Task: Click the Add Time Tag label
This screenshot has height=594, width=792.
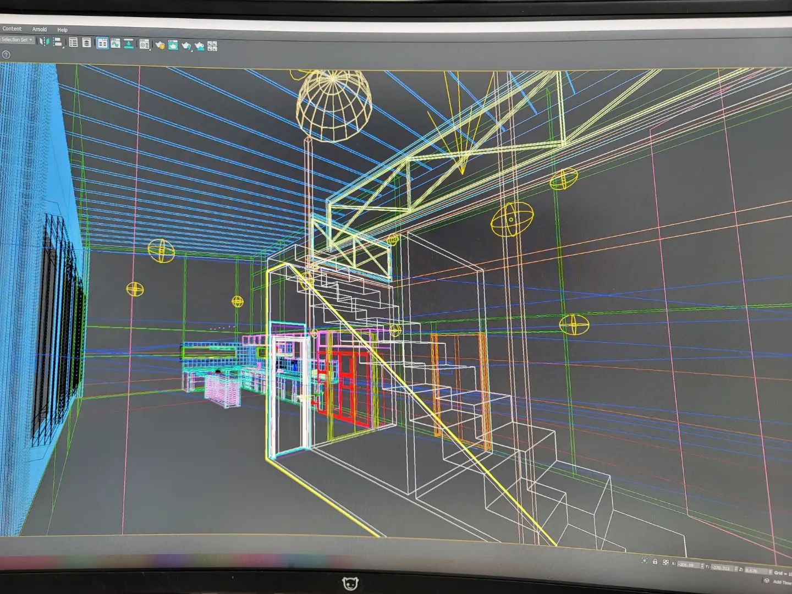Action: (x=783, y=582)
